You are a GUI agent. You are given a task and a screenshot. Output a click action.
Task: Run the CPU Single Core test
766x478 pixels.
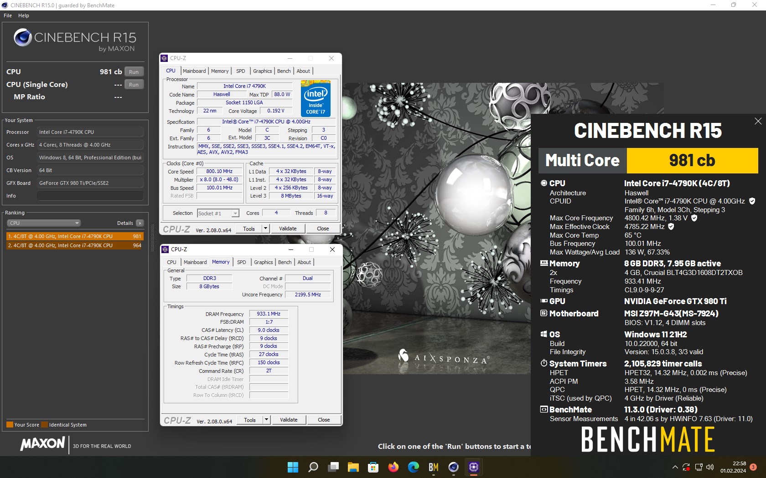134,84
